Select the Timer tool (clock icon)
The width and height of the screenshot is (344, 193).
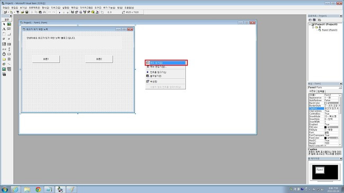tap(4, 54)
